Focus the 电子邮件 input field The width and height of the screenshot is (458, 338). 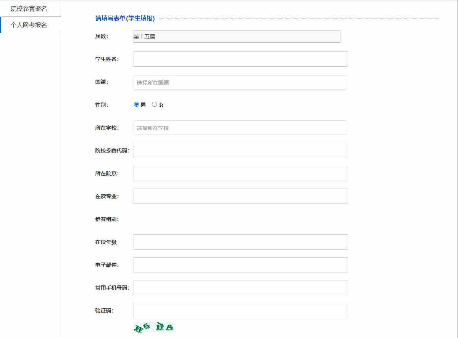(241, 265)
